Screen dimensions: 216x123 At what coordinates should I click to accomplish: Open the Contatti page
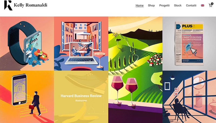pyautogui.click(x=191, y=5)
